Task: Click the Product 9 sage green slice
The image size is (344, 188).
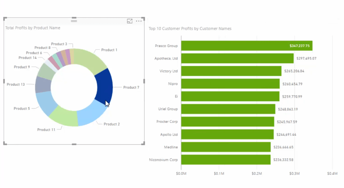Action: (46, 71)
